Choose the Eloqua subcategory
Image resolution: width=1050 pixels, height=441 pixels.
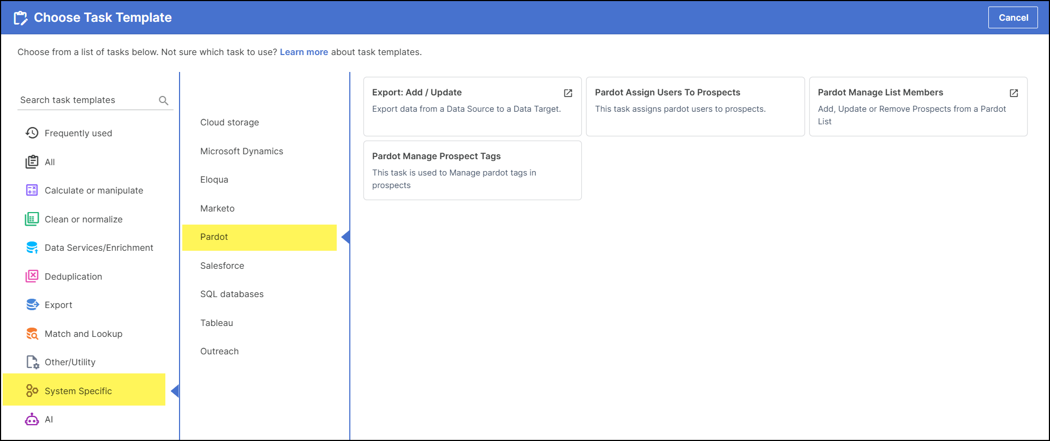tap(214, 179)
